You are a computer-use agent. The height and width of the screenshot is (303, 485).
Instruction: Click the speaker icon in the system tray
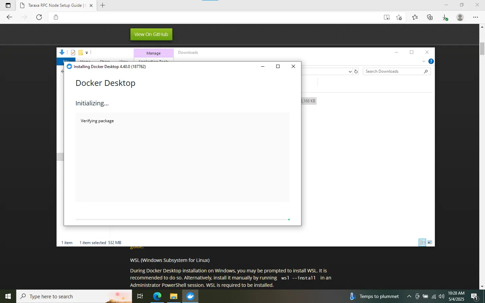[x=441, y=297]
